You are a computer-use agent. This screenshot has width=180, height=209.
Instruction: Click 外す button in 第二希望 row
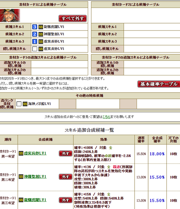pyautogui.click(x=66, y=177)
